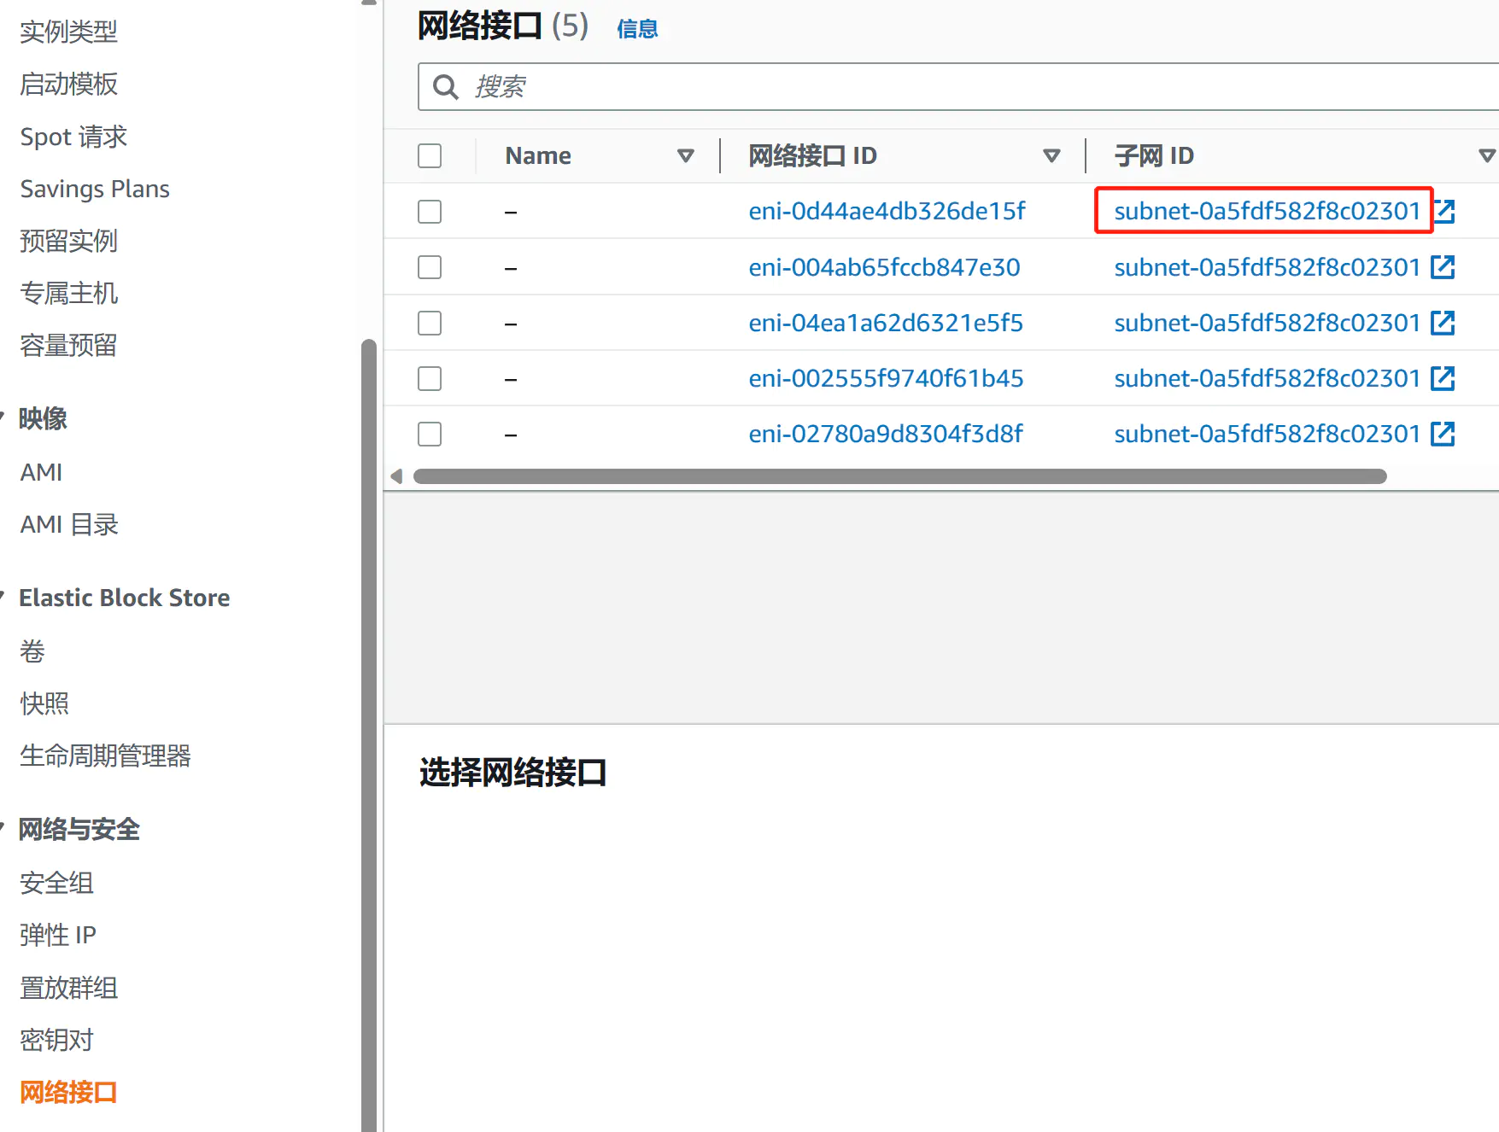Viewport: 1499px width, 1132px height.
Task: Open 预留实例 in sidebar
Action: pyautogui.click(x=68, y=241)
